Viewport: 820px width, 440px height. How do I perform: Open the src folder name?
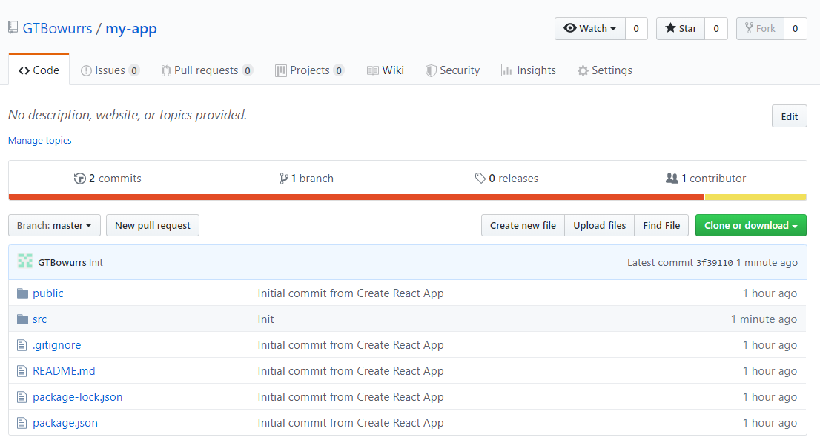pos(40,319)
